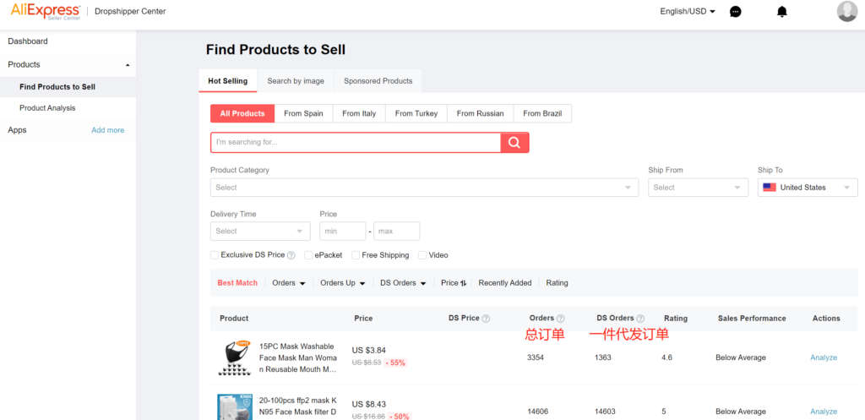The width and height of the screenshot is (865, 420).
Task: Click the help icon beside DS Orders column header
Action: click(x=640, y=319)
